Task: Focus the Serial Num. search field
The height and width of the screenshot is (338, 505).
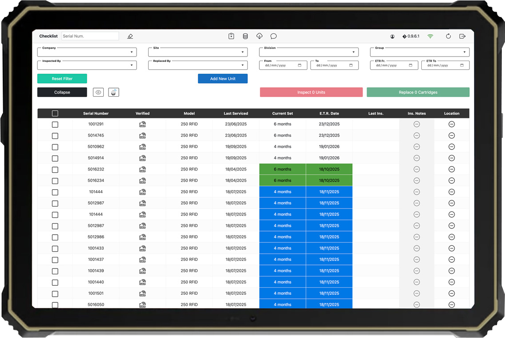Action: pyautogui.click(x=90, y=37)
